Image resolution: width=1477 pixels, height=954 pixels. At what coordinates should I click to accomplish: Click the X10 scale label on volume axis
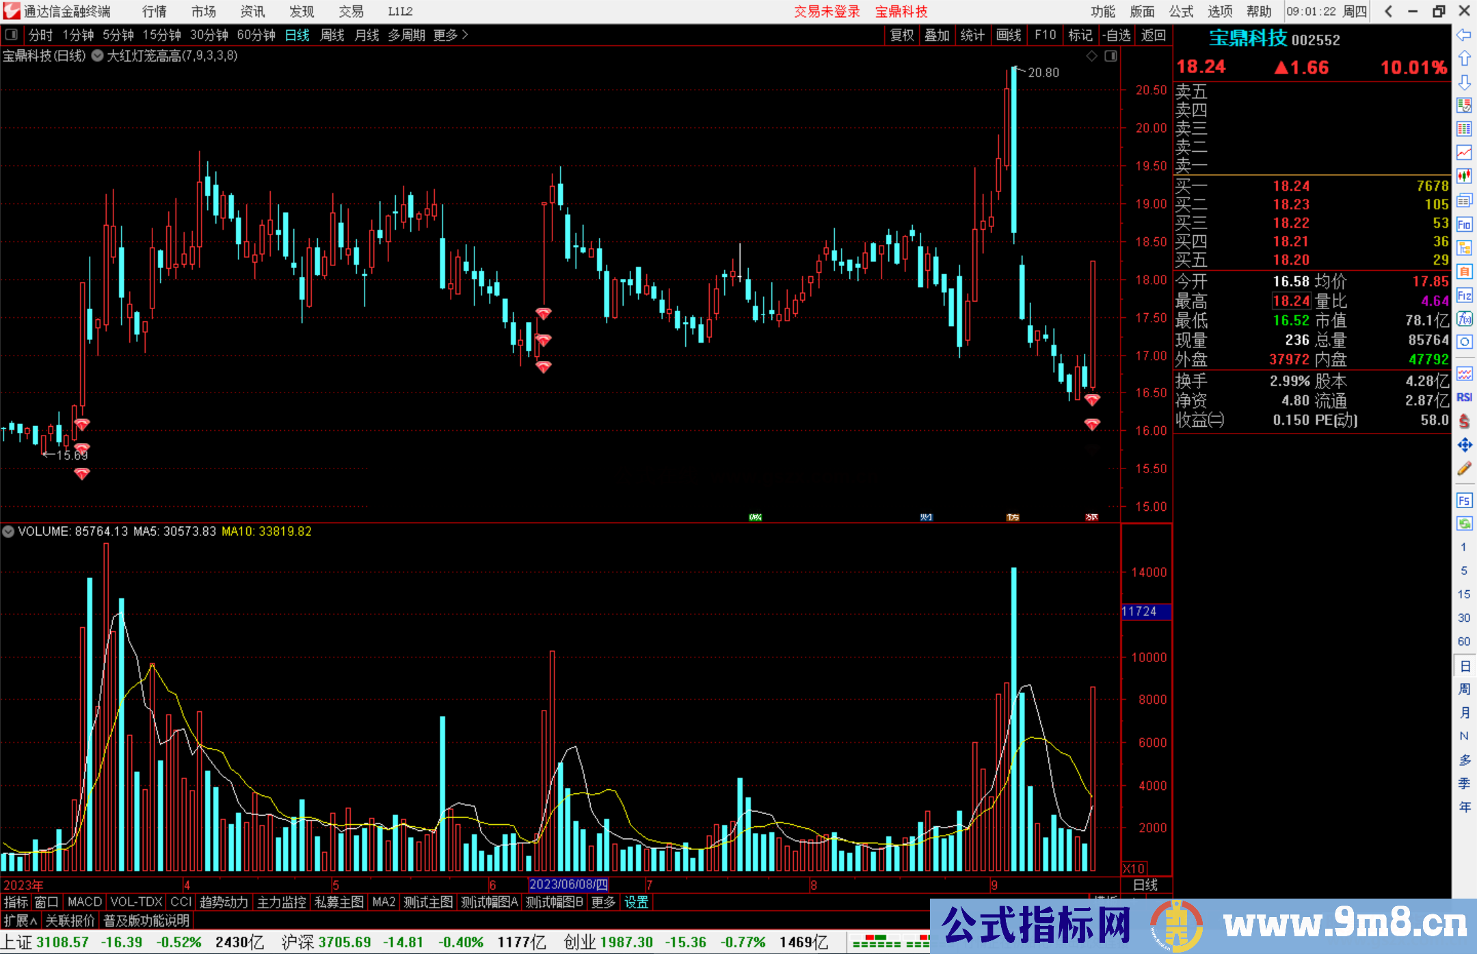1134,869
